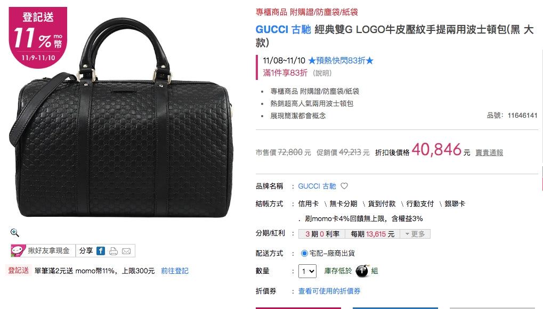Expand the 更多 installment options
Screen dimensions: 543x309
(415, 234)
